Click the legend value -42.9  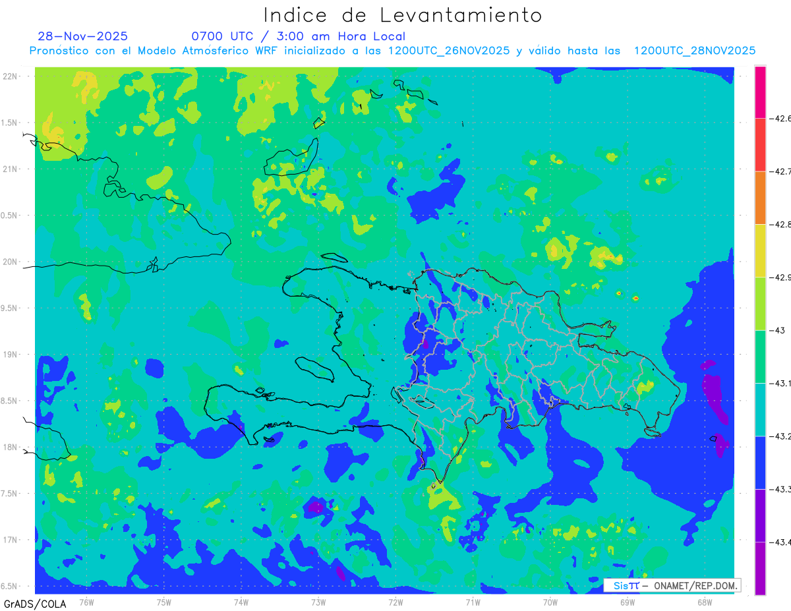pos(780,277)
